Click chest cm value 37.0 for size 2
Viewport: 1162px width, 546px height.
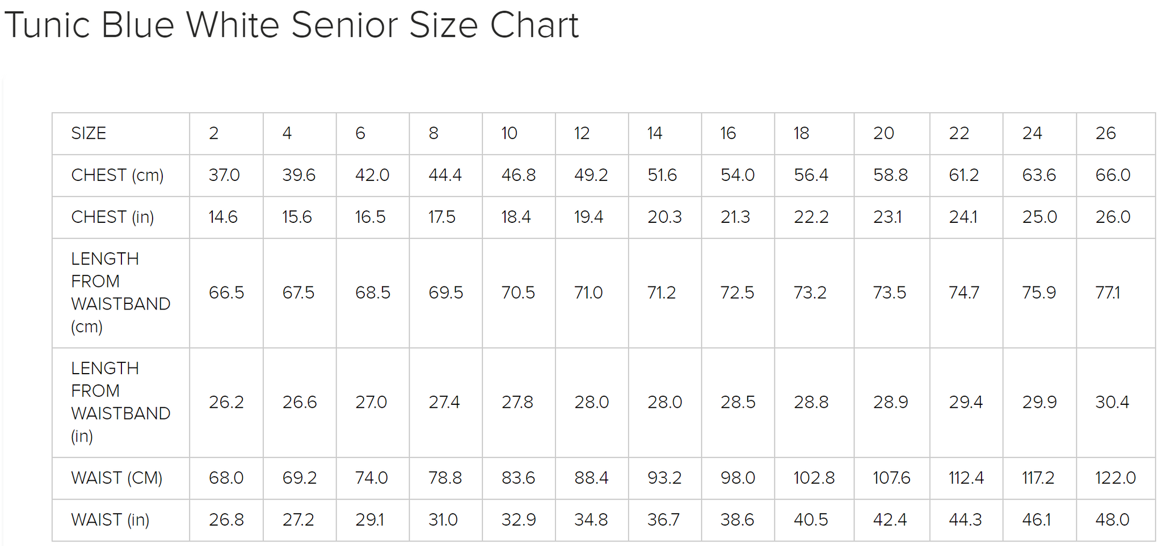coord(224,175)
